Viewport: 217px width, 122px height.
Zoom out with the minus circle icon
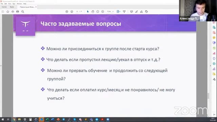pyautogui.click(x=98, y=12)
